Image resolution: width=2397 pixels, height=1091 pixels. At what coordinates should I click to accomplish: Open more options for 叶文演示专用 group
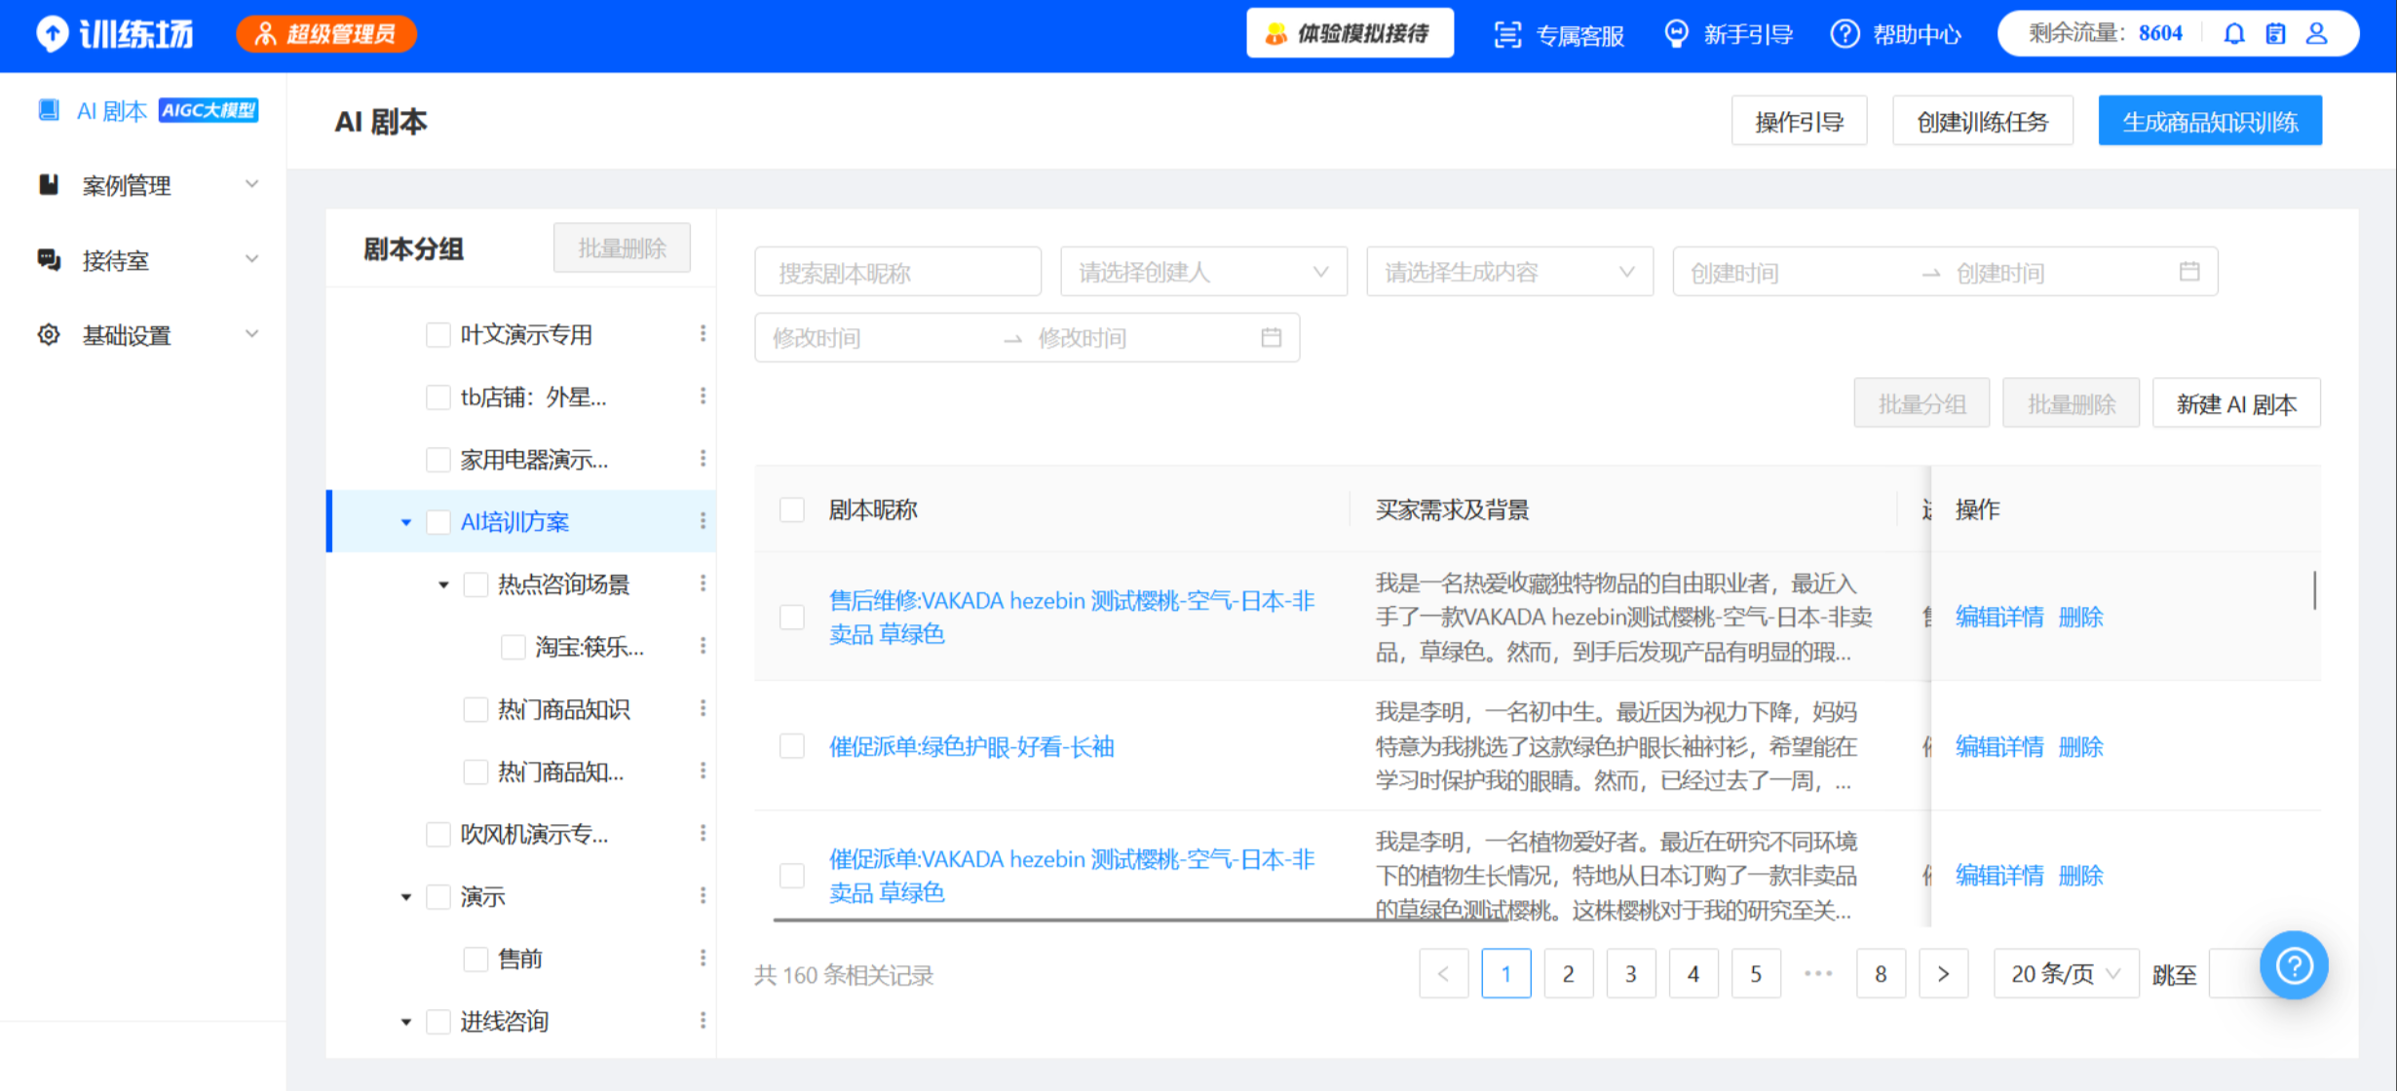703,334
